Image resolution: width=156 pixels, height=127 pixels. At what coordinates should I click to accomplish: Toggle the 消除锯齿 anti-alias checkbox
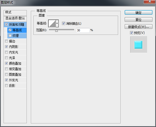click(x=63, y=23)
